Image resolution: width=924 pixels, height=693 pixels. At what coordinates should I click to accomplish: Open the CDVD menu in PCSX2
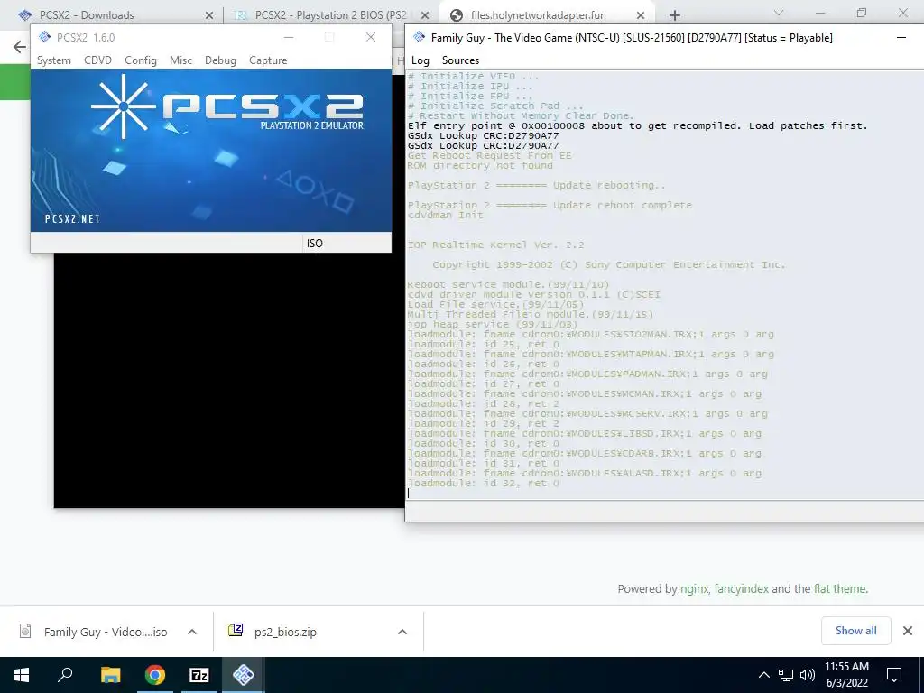point(97,60)
